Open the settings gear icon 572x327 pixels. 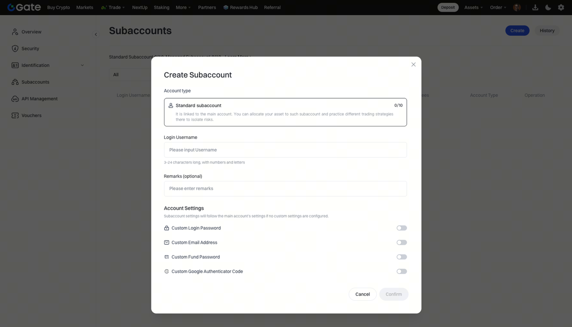[x=561, y=7]
